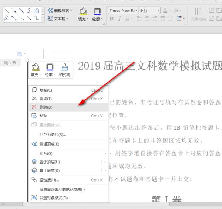Click the floating toolbar Fill (填充) icon
The height and width of the screenshot is (209, 222).
point(36,67)
